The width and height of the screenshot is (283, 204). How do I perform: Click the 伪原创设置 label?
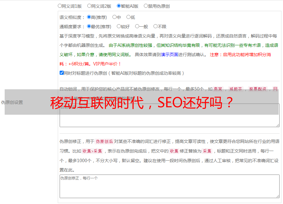[x=12, y=102]
